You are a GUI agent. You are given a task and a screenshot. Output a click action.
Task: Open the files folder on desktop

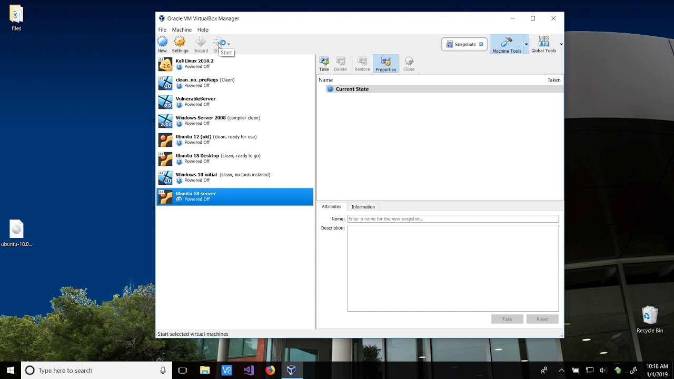(16, 18)
